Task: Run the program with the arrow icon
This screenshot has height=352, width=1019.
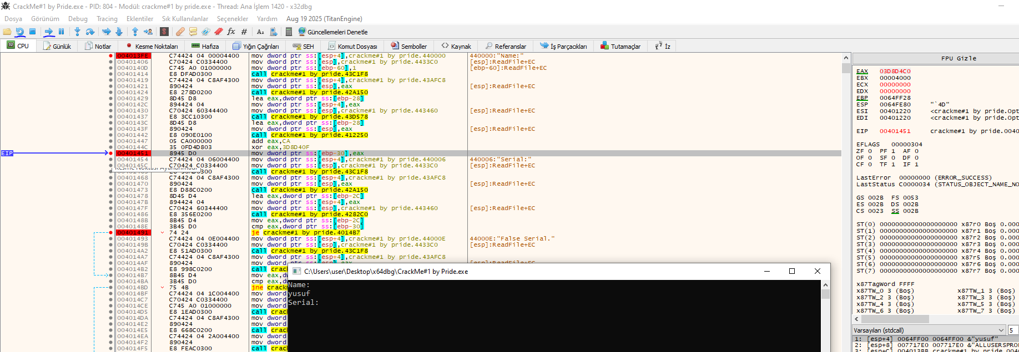Action: (49, 32)
